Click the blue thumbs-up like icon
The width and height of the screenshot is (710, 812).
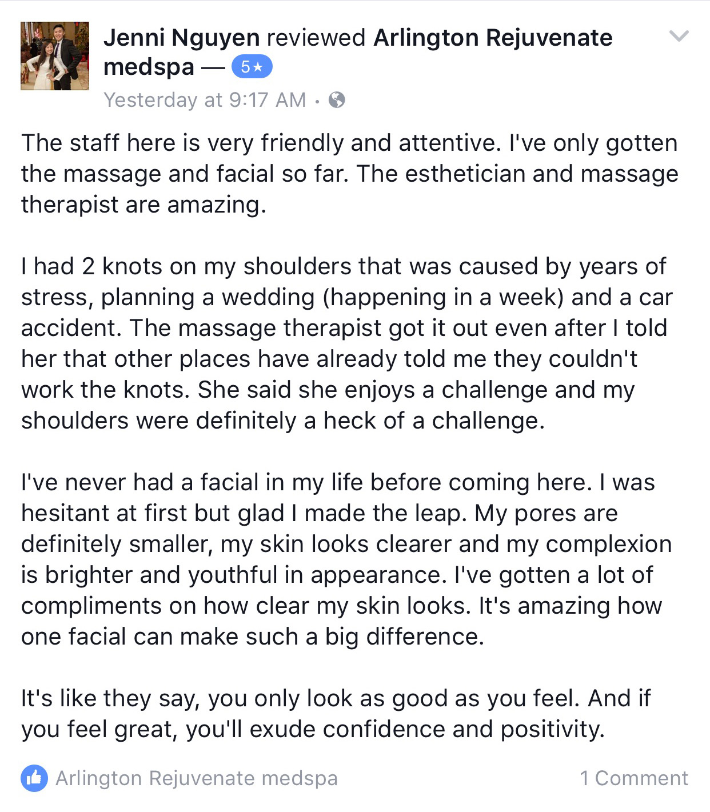pos(34,778)
